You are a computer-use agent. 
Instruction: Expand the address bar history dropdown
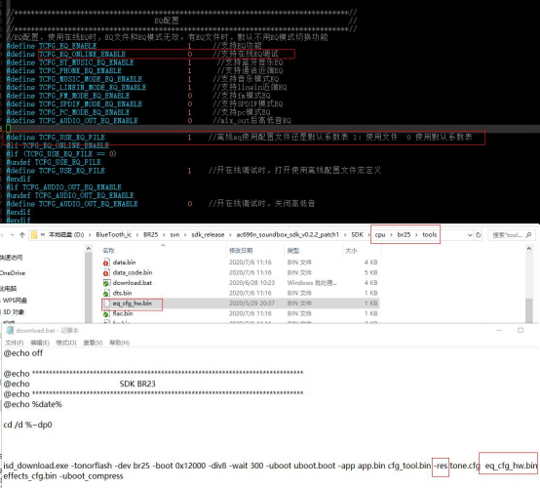click(470, 235)
